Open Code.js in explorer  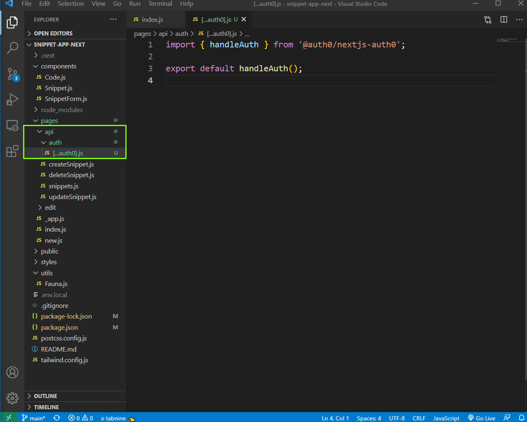[75, 77]
